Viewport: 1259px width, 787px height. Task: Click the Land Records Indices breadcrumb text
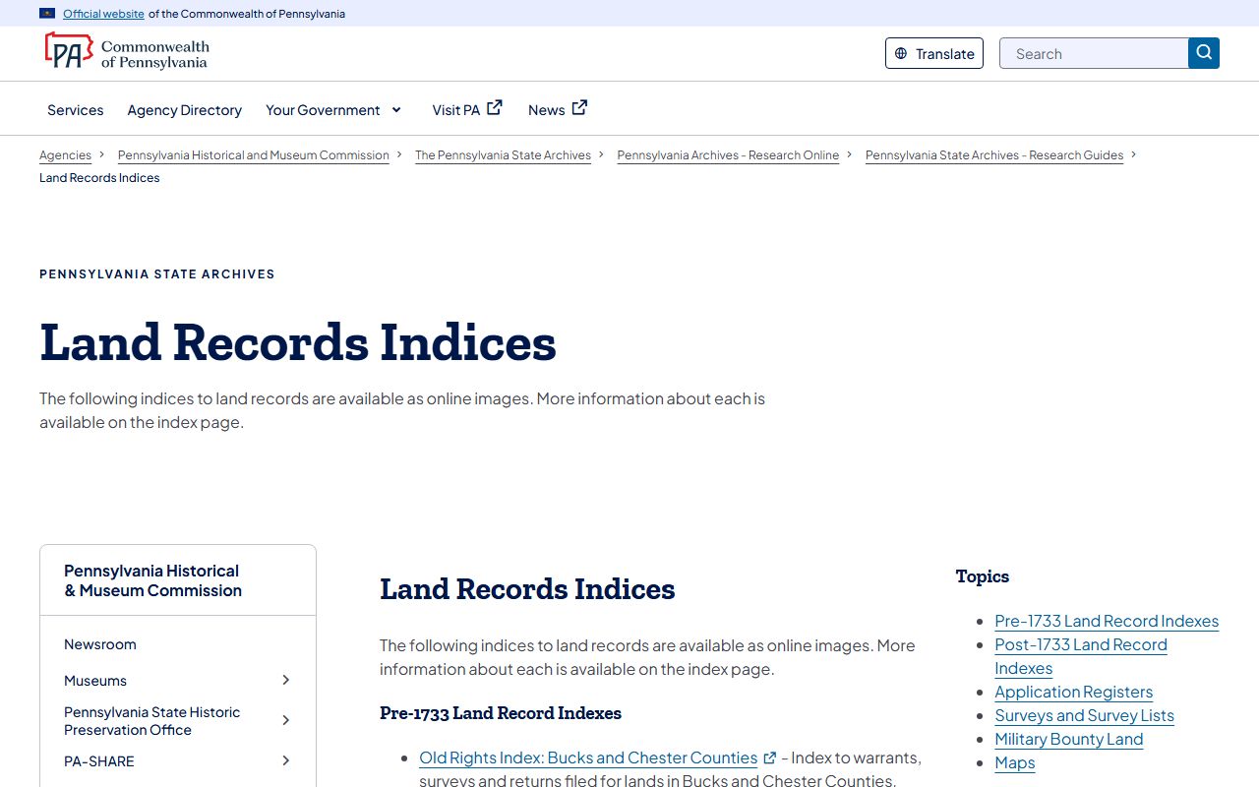[x=99, y=178]
